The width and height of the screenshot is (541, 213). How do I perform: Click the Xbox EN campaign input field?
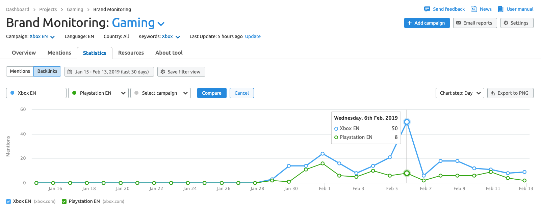[x=36, y=93]
